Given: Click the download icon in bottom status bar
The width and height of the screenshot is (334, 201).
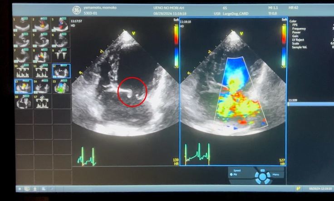Looking at the screenshot, I should click(x=35, y=188).
